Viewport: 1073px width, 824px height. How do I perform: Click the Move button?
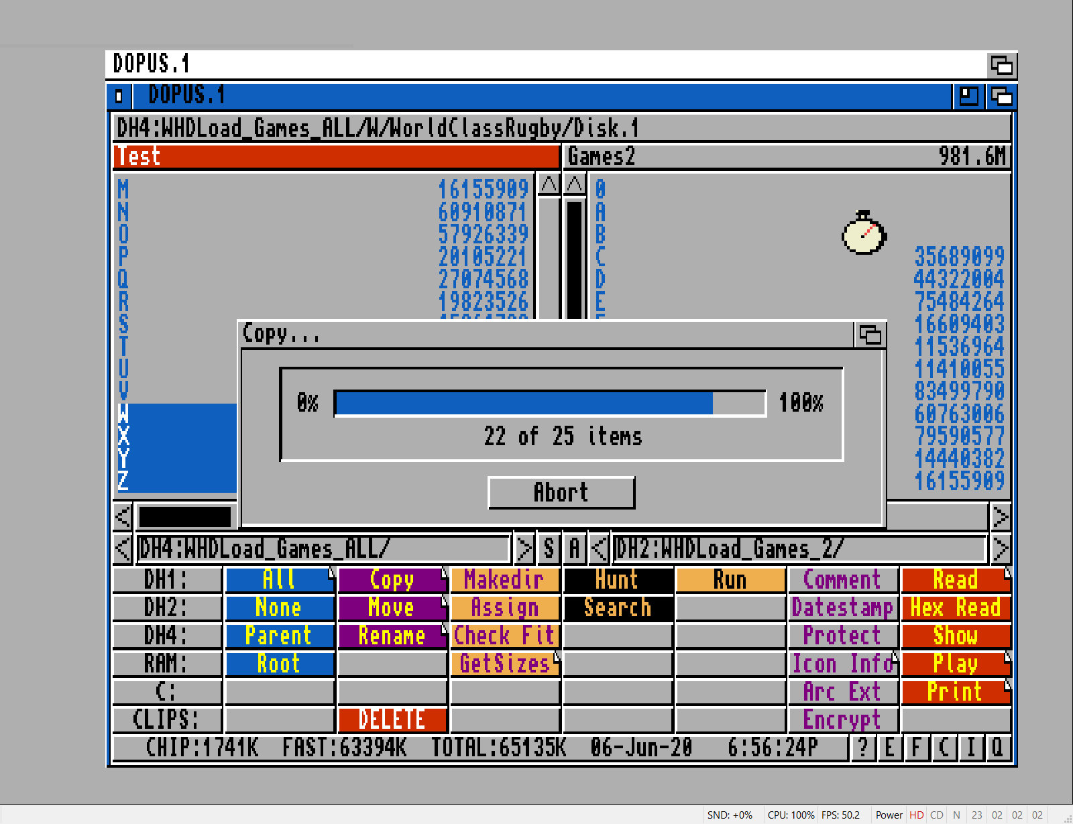tap(392, 607)
